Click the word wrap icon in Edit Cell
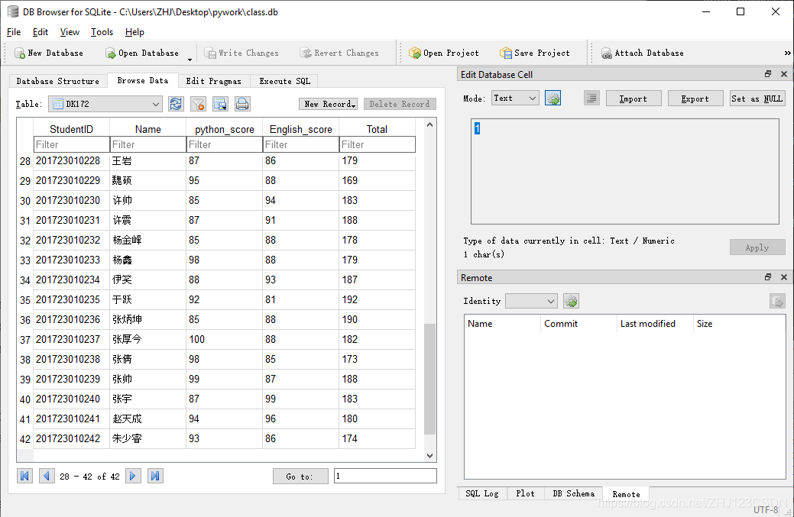The height and width of the screenshot is (517, 794). [591, 99]
